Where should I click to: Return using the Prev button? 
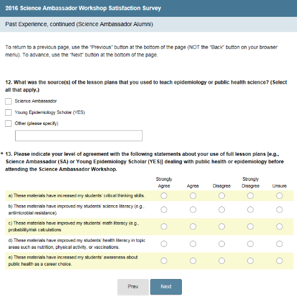[x=133, y=287]
